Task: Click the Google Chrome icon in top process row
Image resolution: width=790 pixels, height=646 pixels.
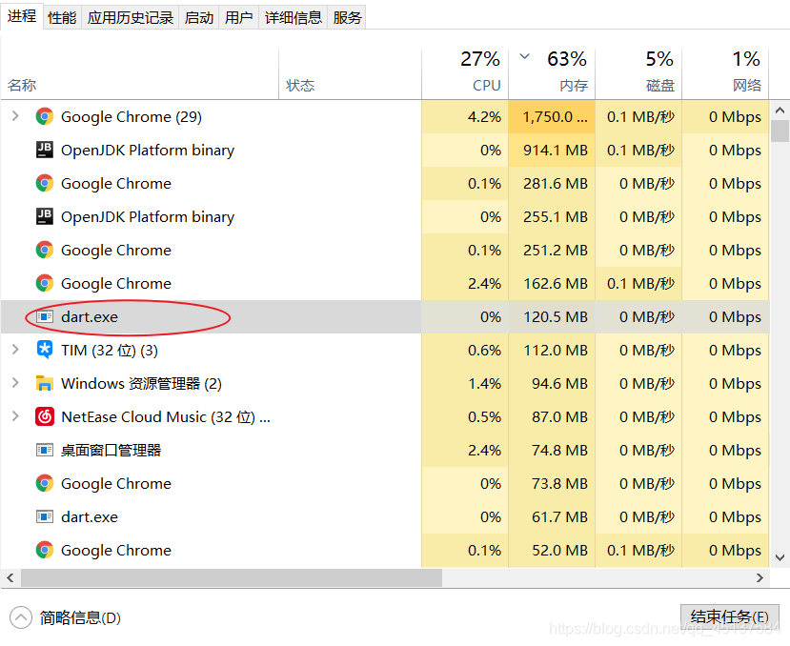Action: tap(44, 116)
